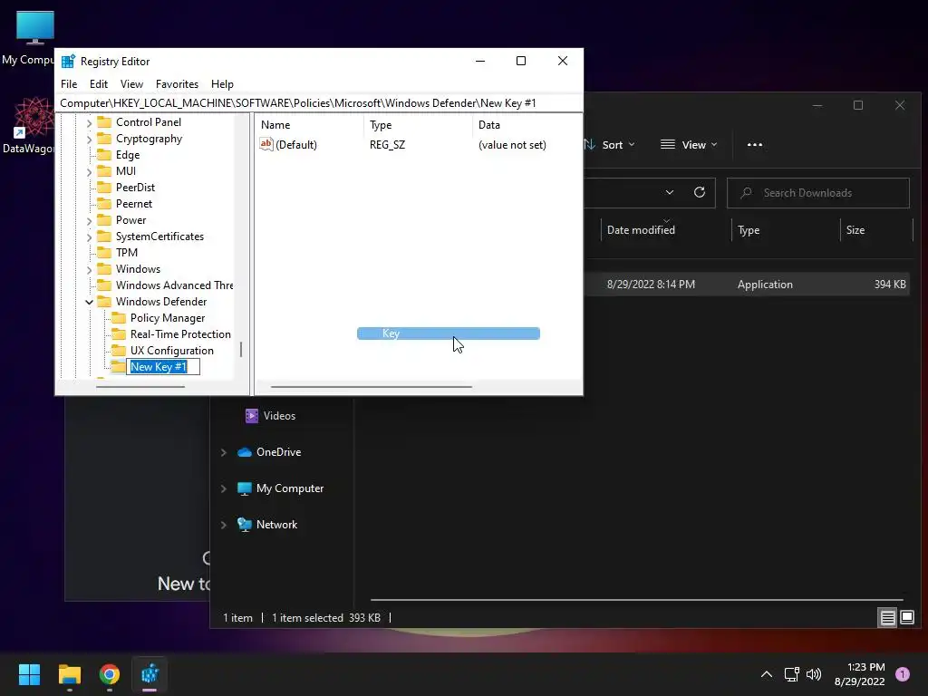Choose the highlighted Key context menu entry

[448, 333]
